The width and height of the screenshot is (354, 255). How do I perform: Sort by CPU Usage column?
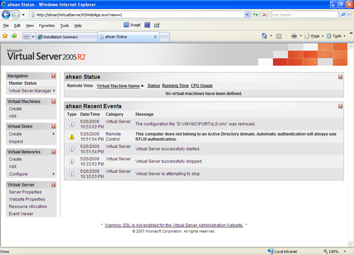click(x=201, y=86)
